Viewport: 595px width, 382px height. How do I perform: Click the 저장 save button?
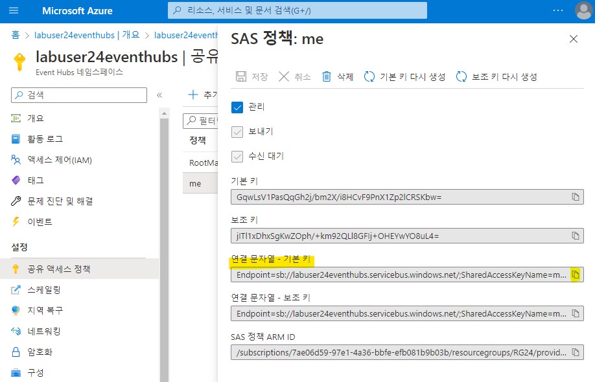(x=251, y=76)
